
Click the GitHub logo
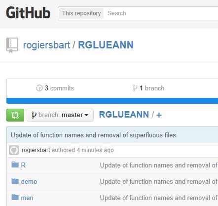28,13
